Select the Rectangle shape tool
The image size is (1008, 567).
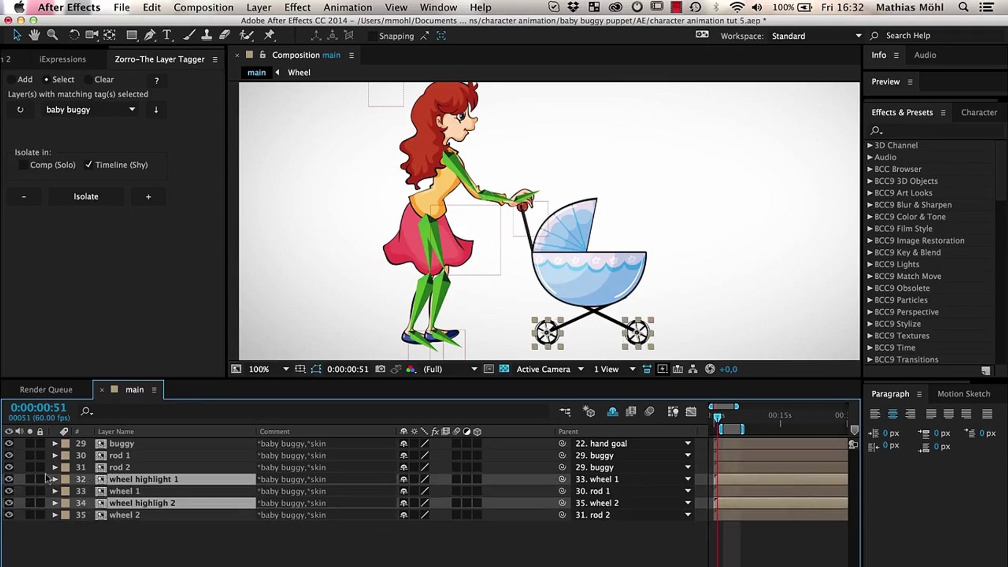tap(132, 35)
